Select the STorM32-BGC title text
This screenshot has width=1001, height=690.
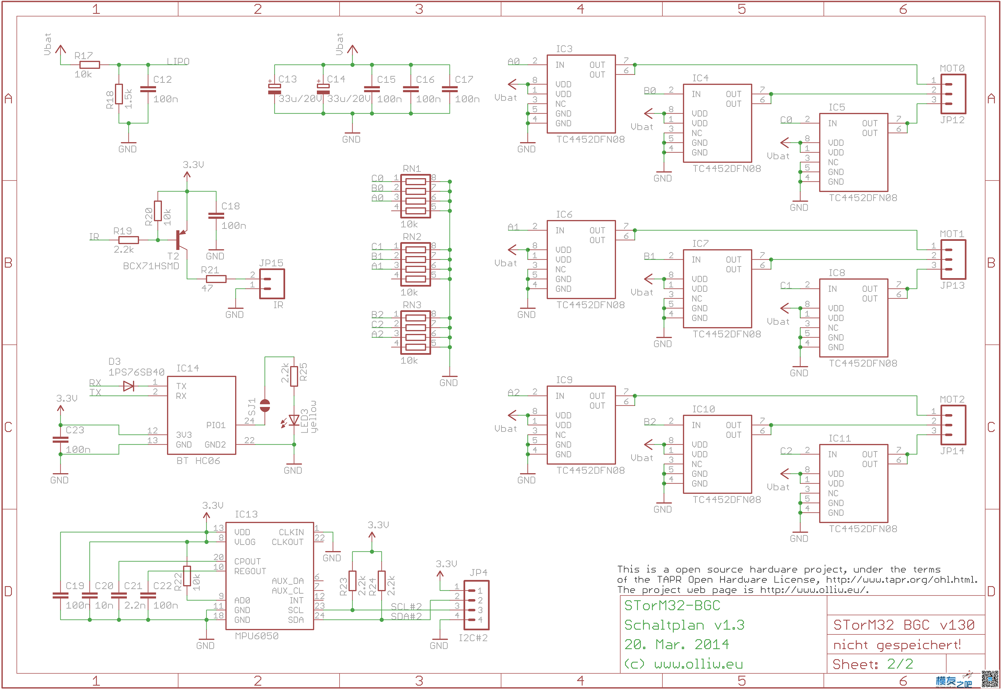(x=672, y=605)
